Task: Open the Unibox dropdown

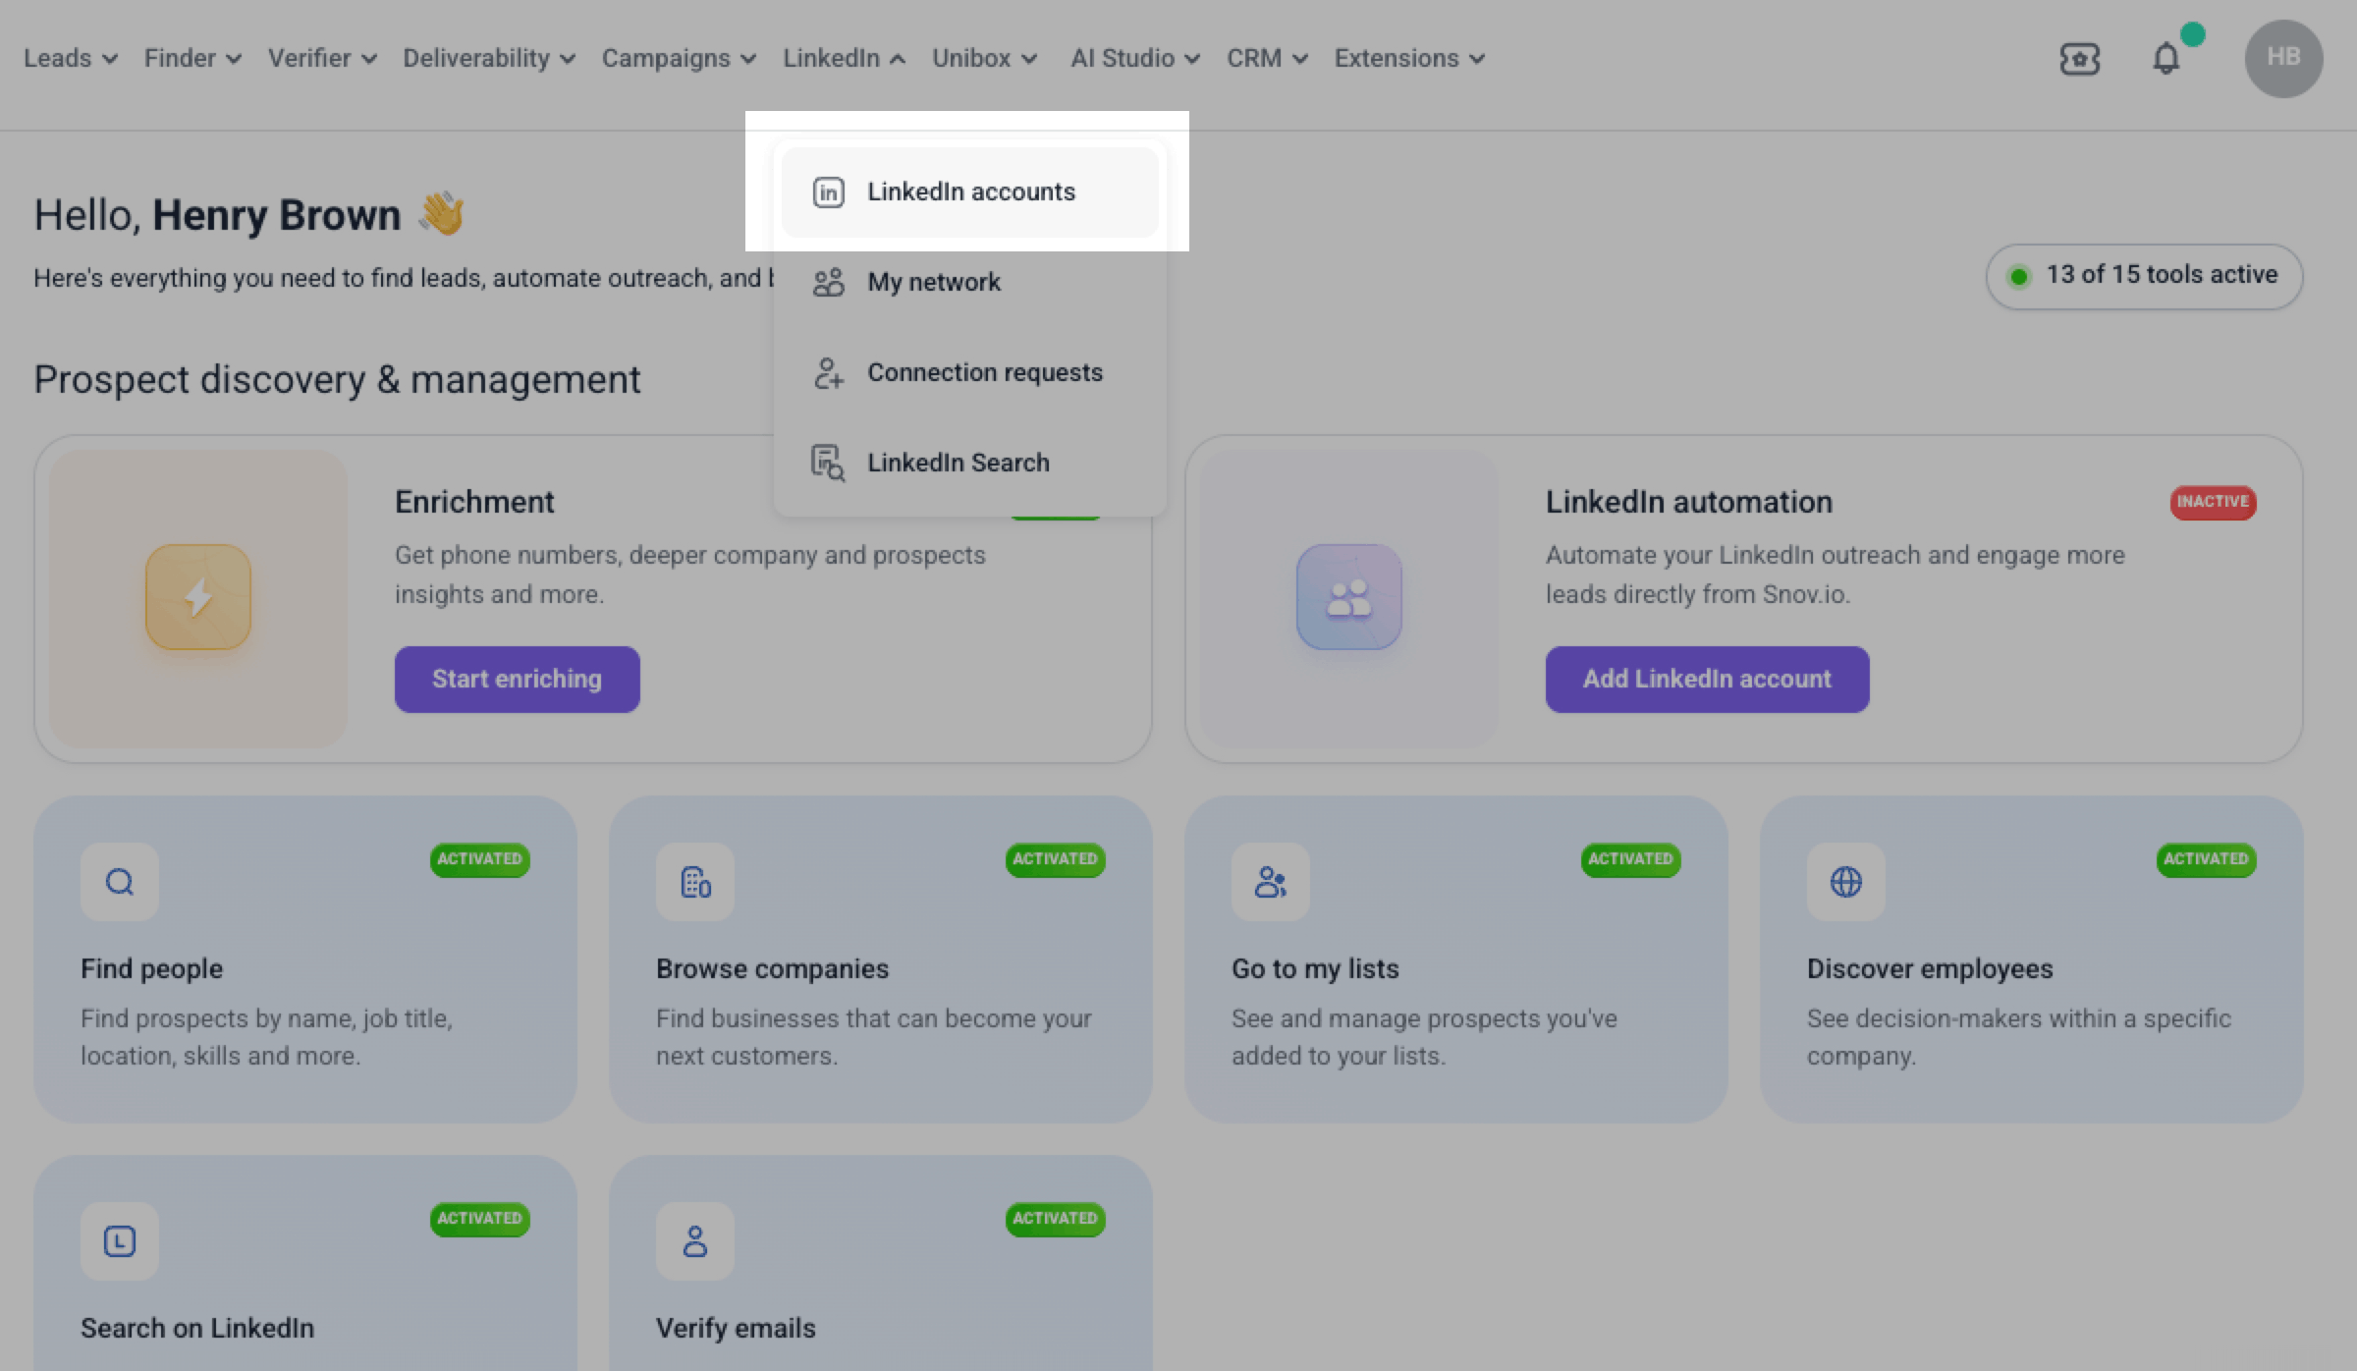Action: point(984,58)
